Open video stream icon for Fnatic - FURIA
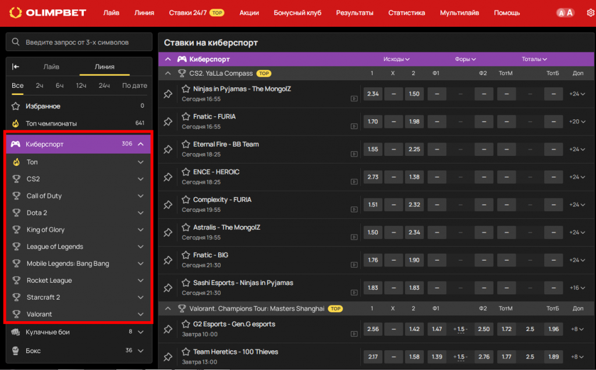 coord(354,126)
